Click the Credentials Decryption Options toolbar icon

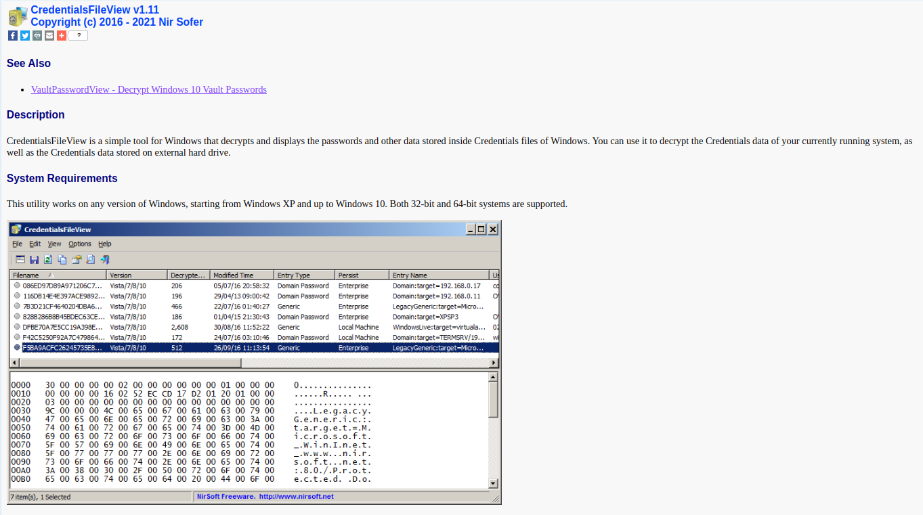tap(20, 259)
